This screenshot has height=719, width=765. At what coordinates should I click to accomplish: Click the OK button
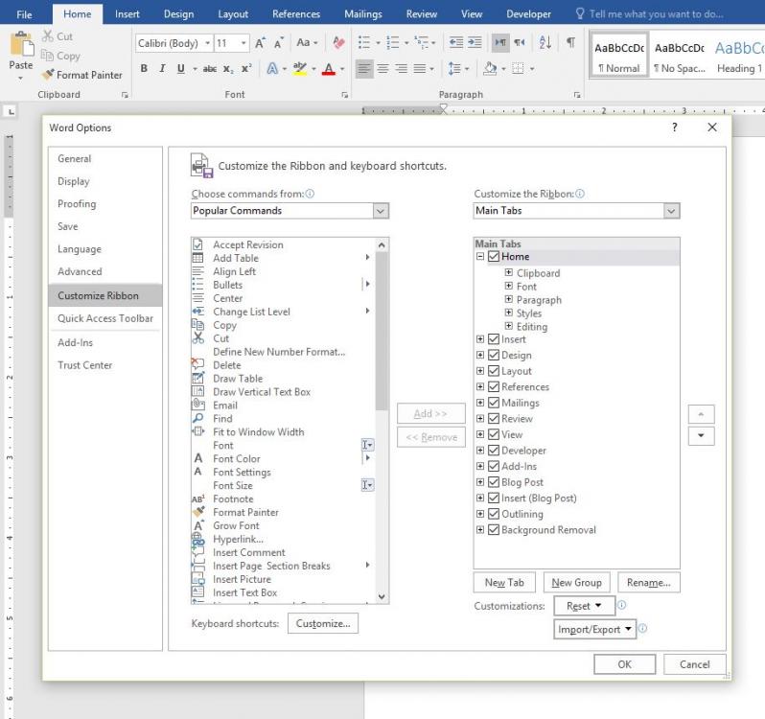pyautogui.click(x=624, y=664)
